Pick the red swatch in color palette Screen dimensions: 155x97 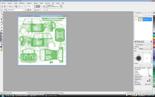click(x=154, y=40)
